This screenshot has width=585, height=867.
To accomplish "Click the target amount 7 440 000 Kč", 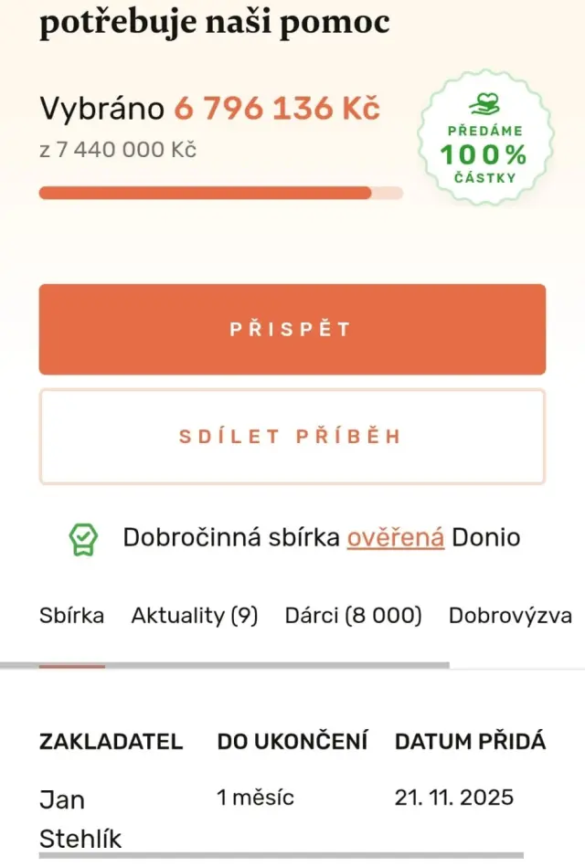I will click(x=127, y=150).
